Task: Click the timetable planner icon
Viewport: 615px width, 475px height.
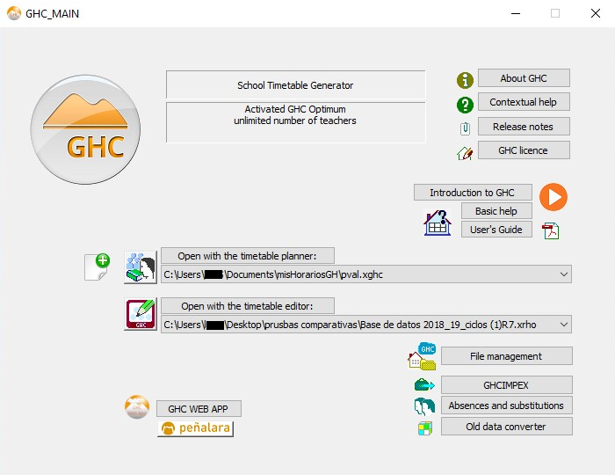Action: click(141, 267)
